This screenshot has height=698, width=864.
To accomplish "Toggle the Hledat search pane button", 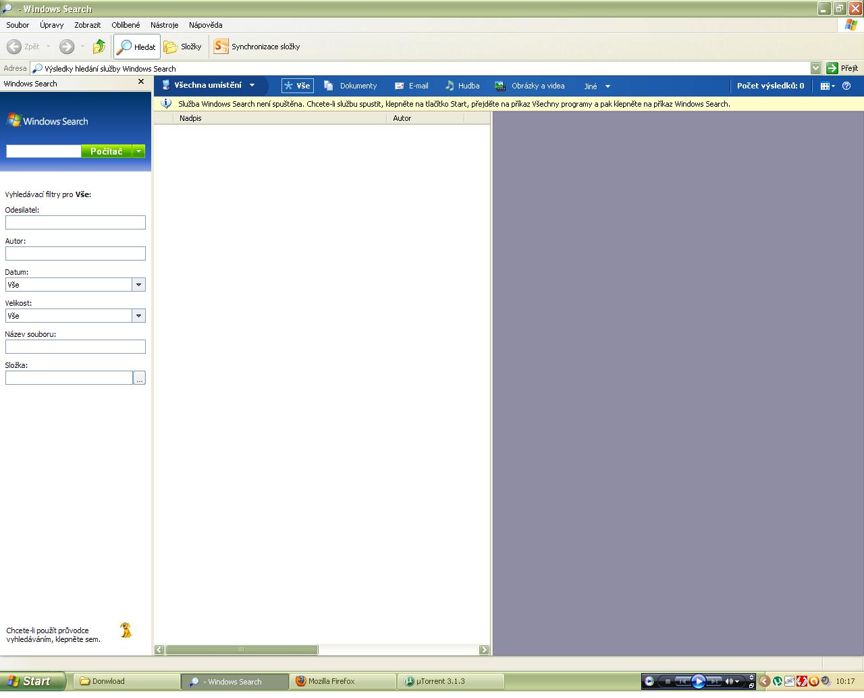I will pyautogui.click(x=137, y=47).
